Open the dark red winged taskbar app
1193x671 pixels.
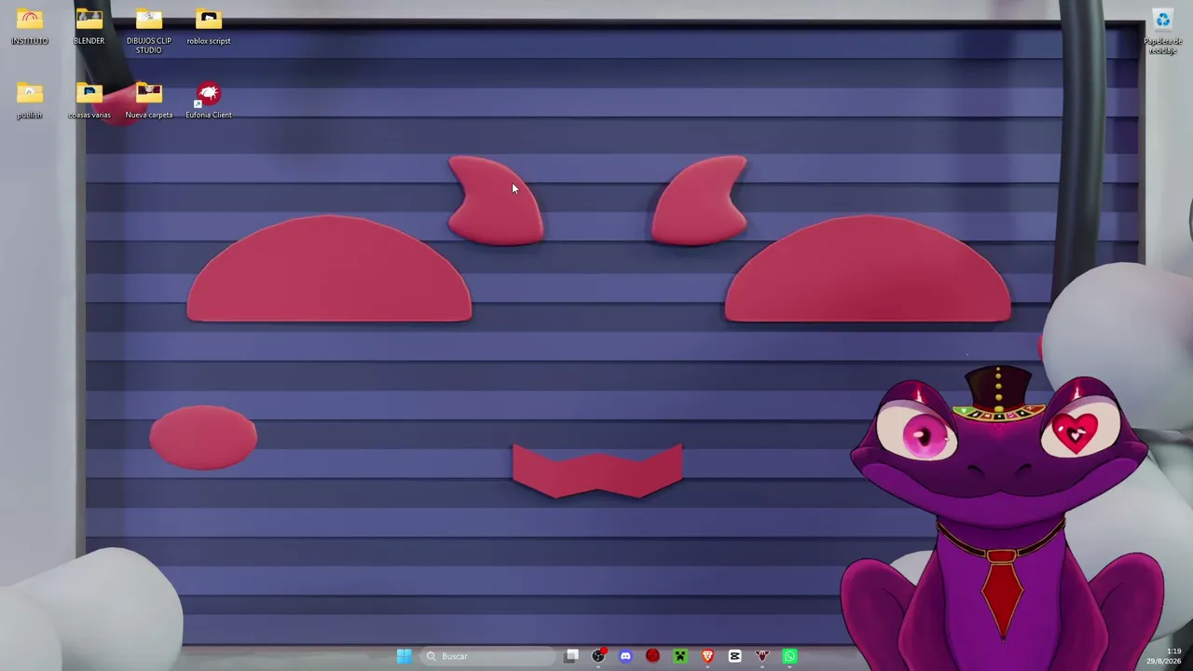(x=762, y=656)
